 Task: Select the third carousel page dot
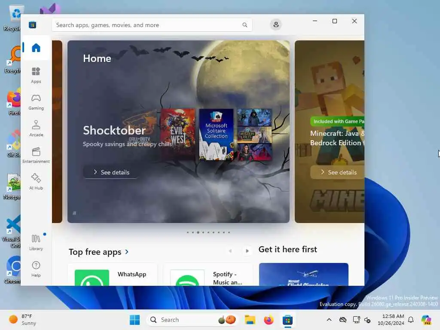[198, 232]
